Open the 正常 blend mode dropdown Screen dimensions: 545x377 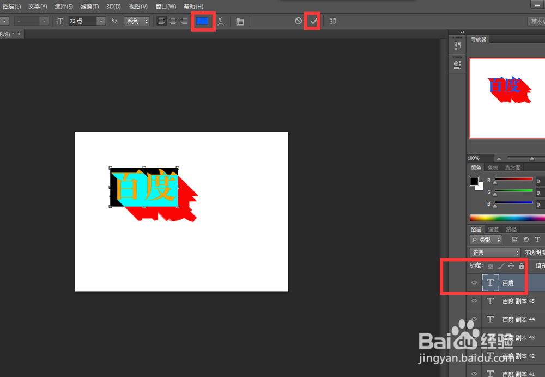pos(495,252)
